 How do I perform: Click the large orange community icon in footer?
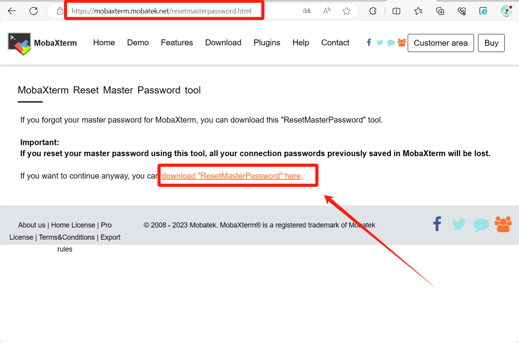click(503, 224)
